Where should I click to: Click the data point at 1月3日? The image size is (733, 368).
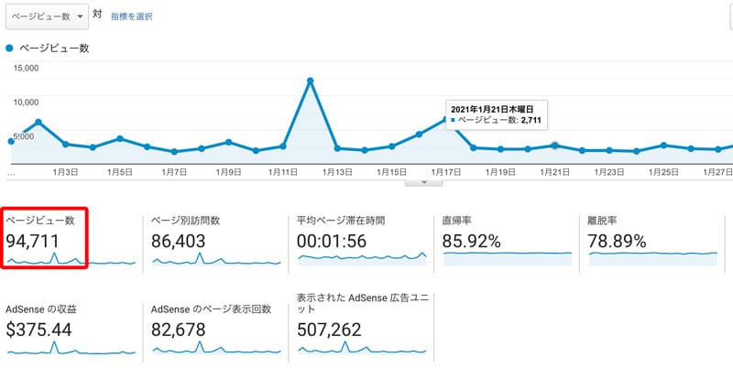click(65, 145)
